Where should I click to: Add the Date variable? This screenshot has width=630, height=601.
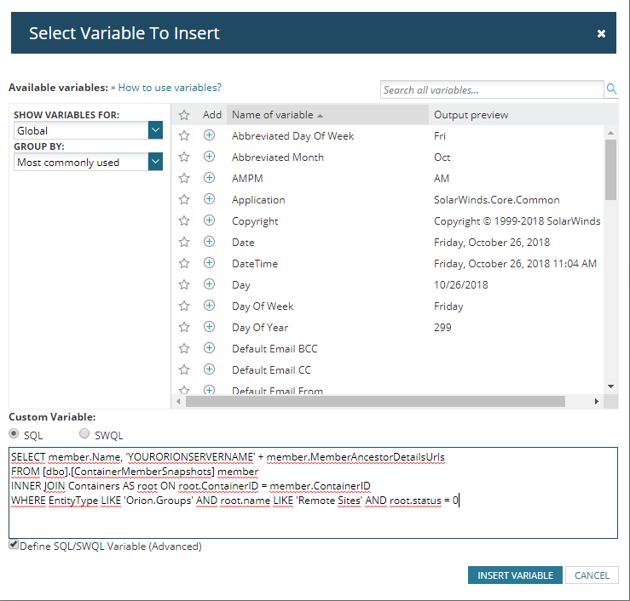click(x=209, y=242)
